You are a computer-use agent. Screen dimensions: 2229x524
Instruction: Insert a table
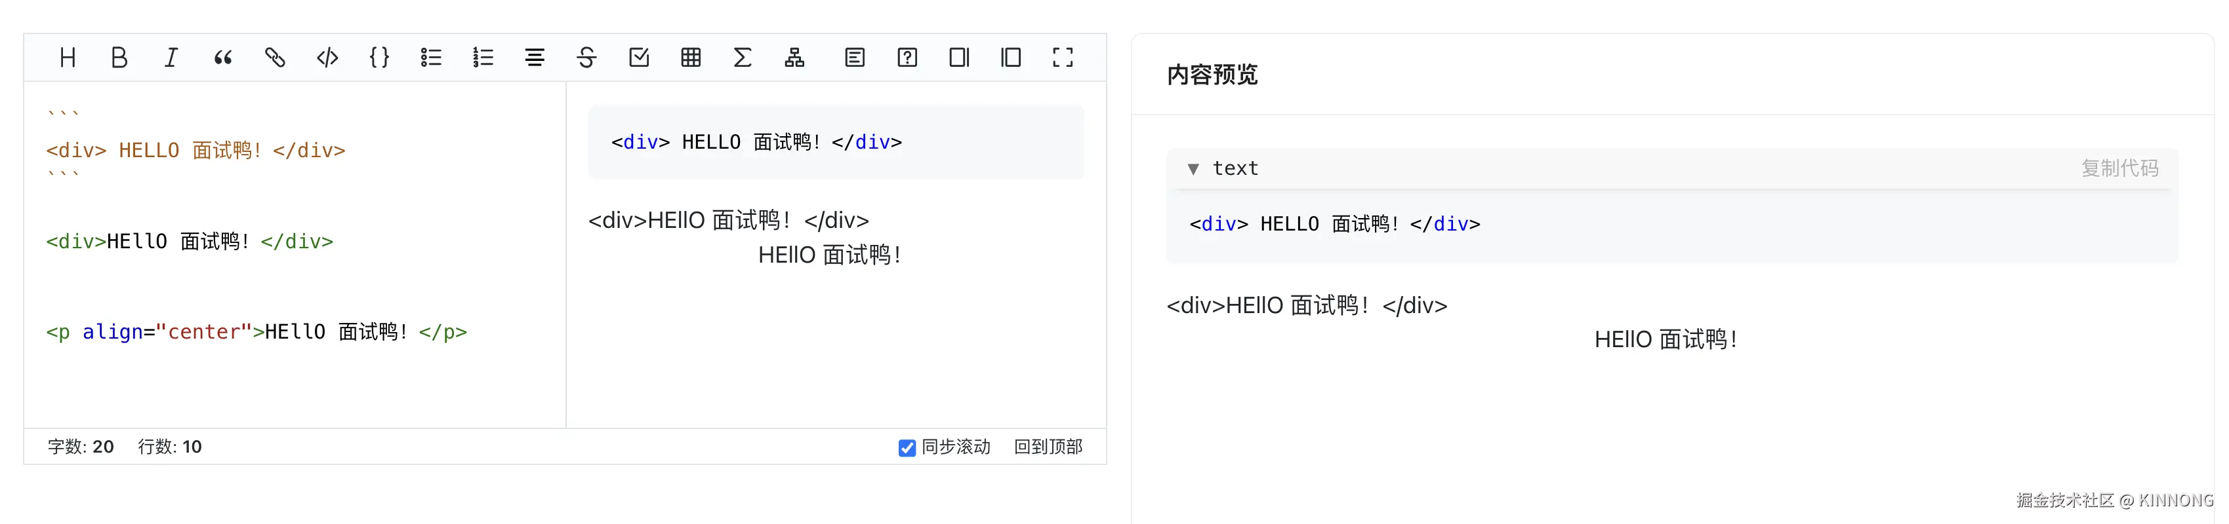click(691, 58)
